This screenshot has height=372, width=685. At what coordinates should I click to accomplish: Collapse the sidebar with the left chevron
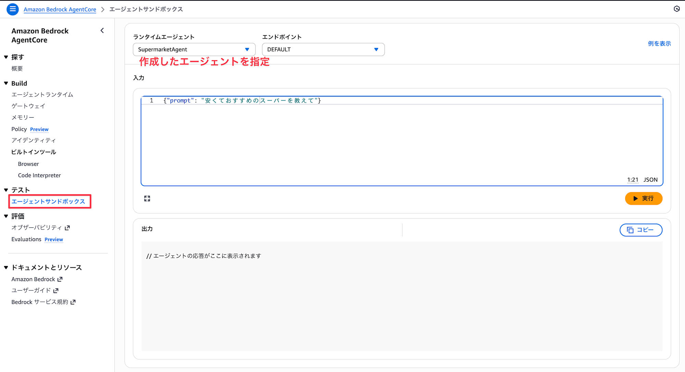pos(102,31)
